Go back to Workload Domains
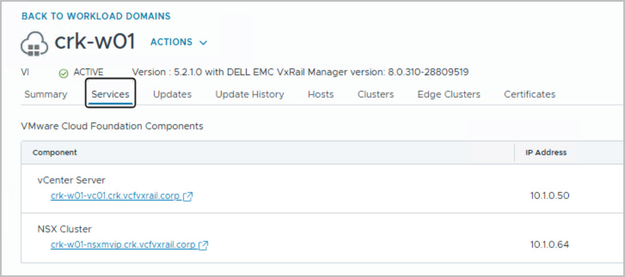This screenshot has height=277, width=625. pyautogui.click(x=96, y=16)
